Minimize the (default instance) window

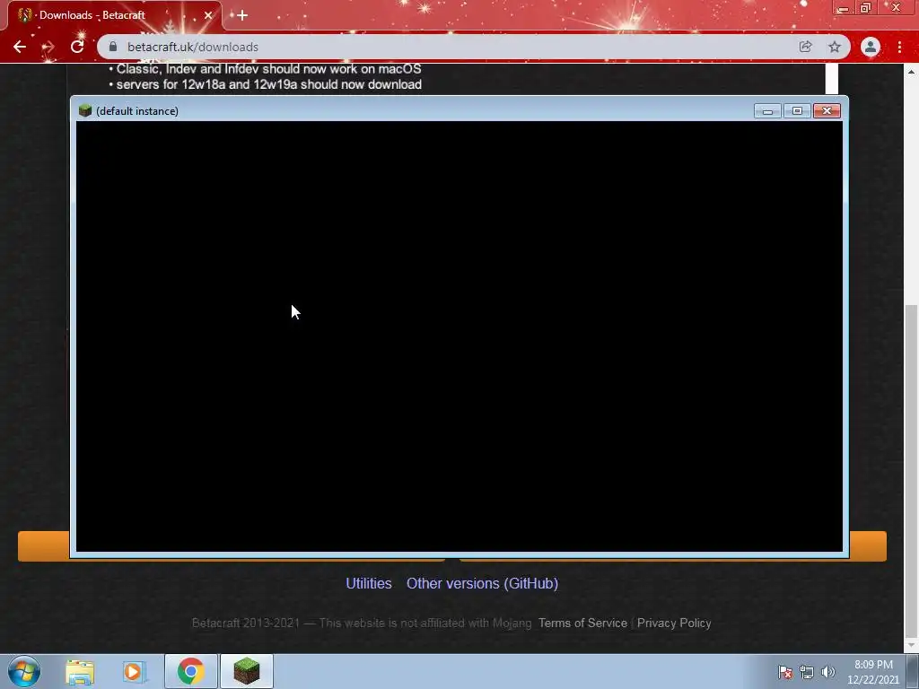[768, 110]
